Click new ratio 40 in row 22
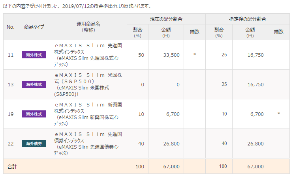The height and width of the screenshot is (177, 293). tap(224, 143)
